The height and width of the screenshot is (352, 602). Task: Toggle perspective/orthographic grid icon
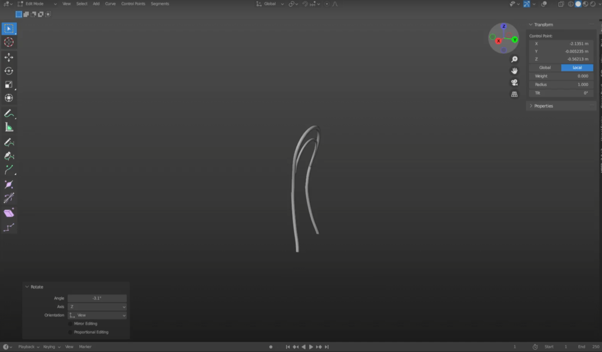[514, 94]
